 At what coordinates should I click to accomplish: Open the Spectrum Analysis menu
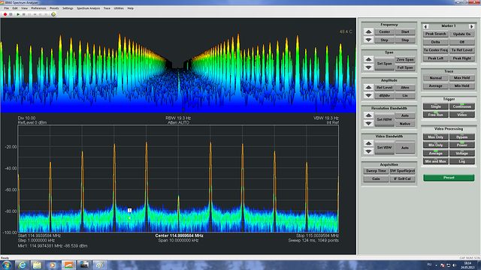click(x=88, y=8)
